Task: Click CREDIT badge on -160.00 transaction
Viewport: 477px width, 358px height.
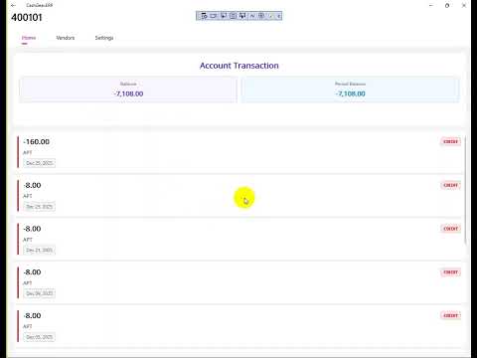Action: 450,141
